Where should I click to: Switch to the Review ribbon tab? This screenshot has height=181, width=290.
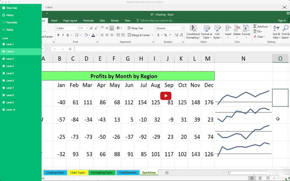click(115, 21)
